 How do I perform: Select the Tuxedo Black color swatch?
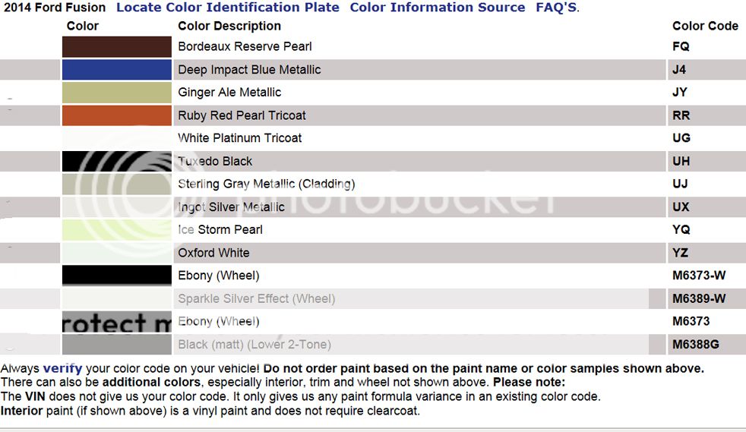point(116,161)
